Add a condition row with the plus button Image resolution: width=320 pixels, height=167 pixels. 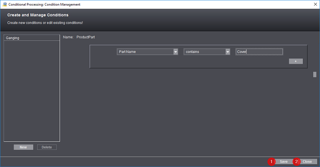(296, 61)
